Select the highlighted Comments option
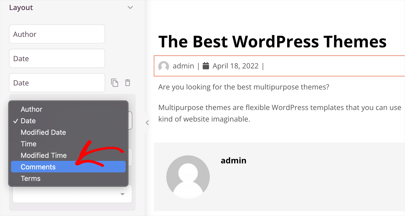 pyautogui.click(x=68, y=167)
